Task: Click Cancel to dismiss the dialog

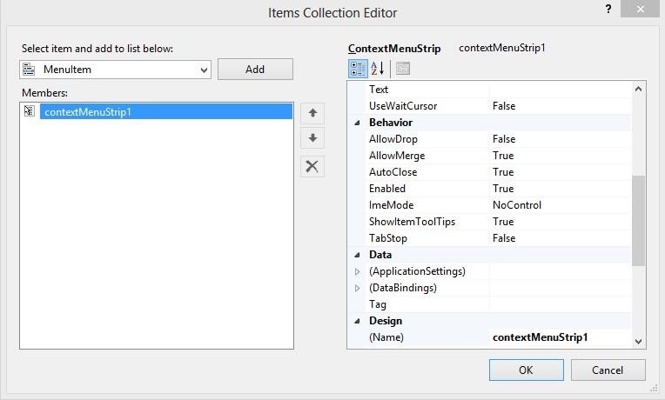Action: coord(608,370)
